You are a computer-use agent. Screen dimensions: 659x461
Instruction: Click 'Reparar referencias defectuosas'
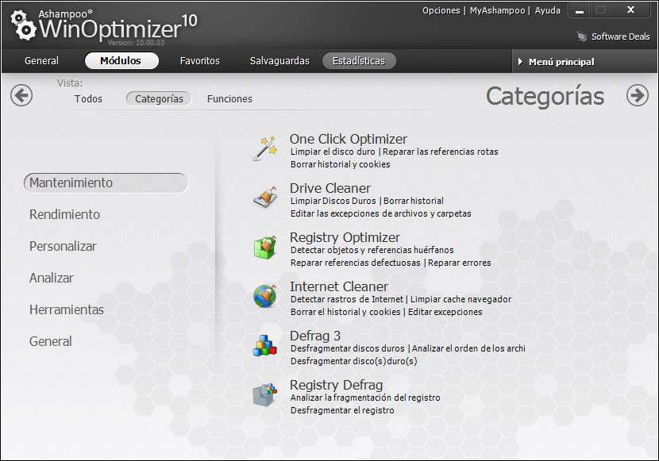(x=355, y=263)
